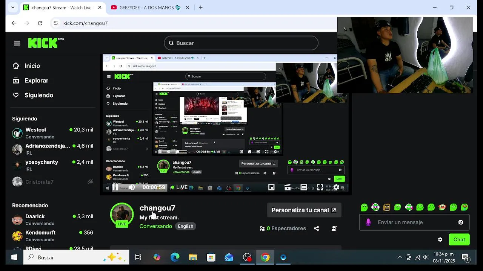Mute the stream volume speaker icon
This screenshot has height=271, width=483.
(131, 187)
